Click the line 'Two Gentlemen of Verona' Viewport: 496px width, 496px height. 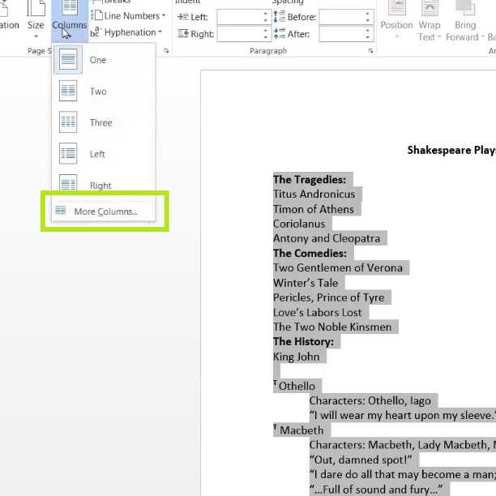point(338,267)
